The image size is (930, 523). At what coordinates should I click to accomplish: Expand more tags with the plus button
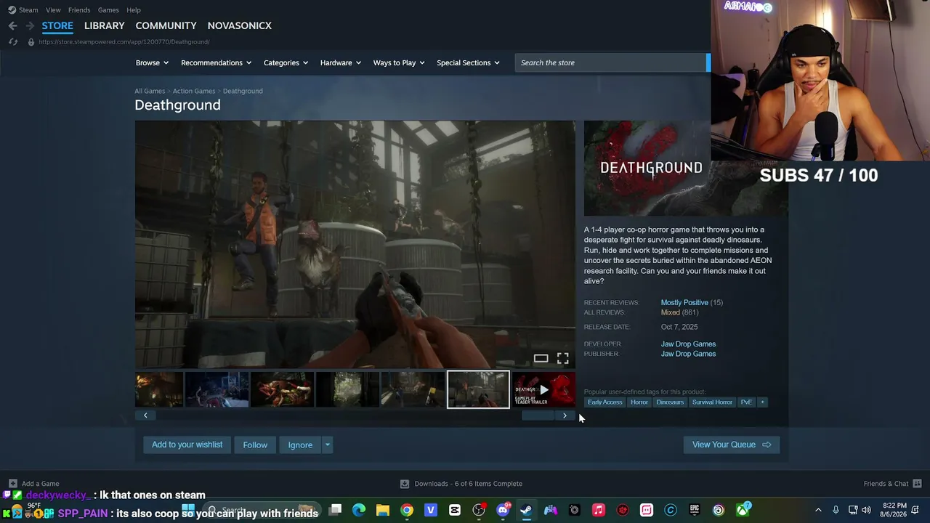(762, 402)
